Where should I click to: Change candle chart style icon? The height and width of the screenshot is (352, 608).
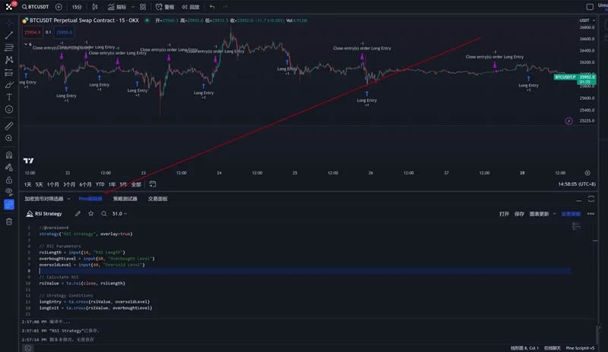coord(95,7)
